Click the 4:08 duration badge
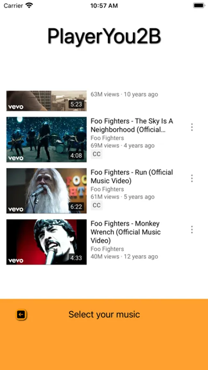The height and width of the screenshot is (370, 208). [76, 155]
